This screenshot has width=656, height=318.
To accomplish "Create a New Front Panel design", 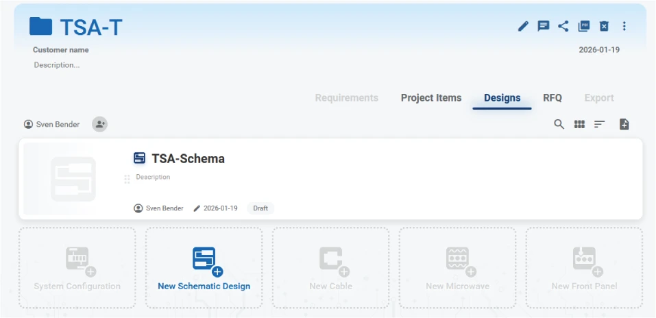I will [x=584, y=268].
